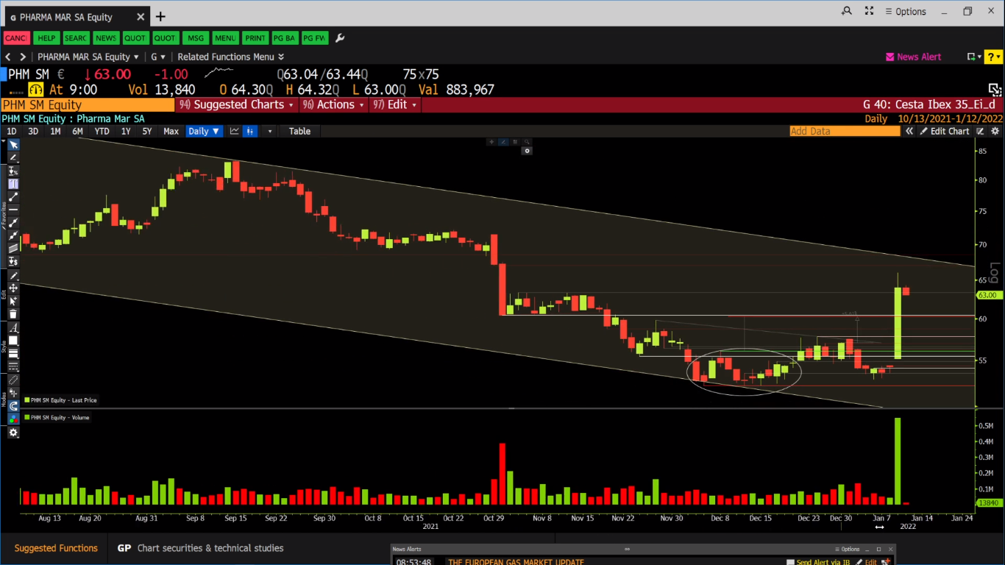Click the magnet snap icon in Nodes
This screenshot has width=1005, height=565.
tap(13, 405)
